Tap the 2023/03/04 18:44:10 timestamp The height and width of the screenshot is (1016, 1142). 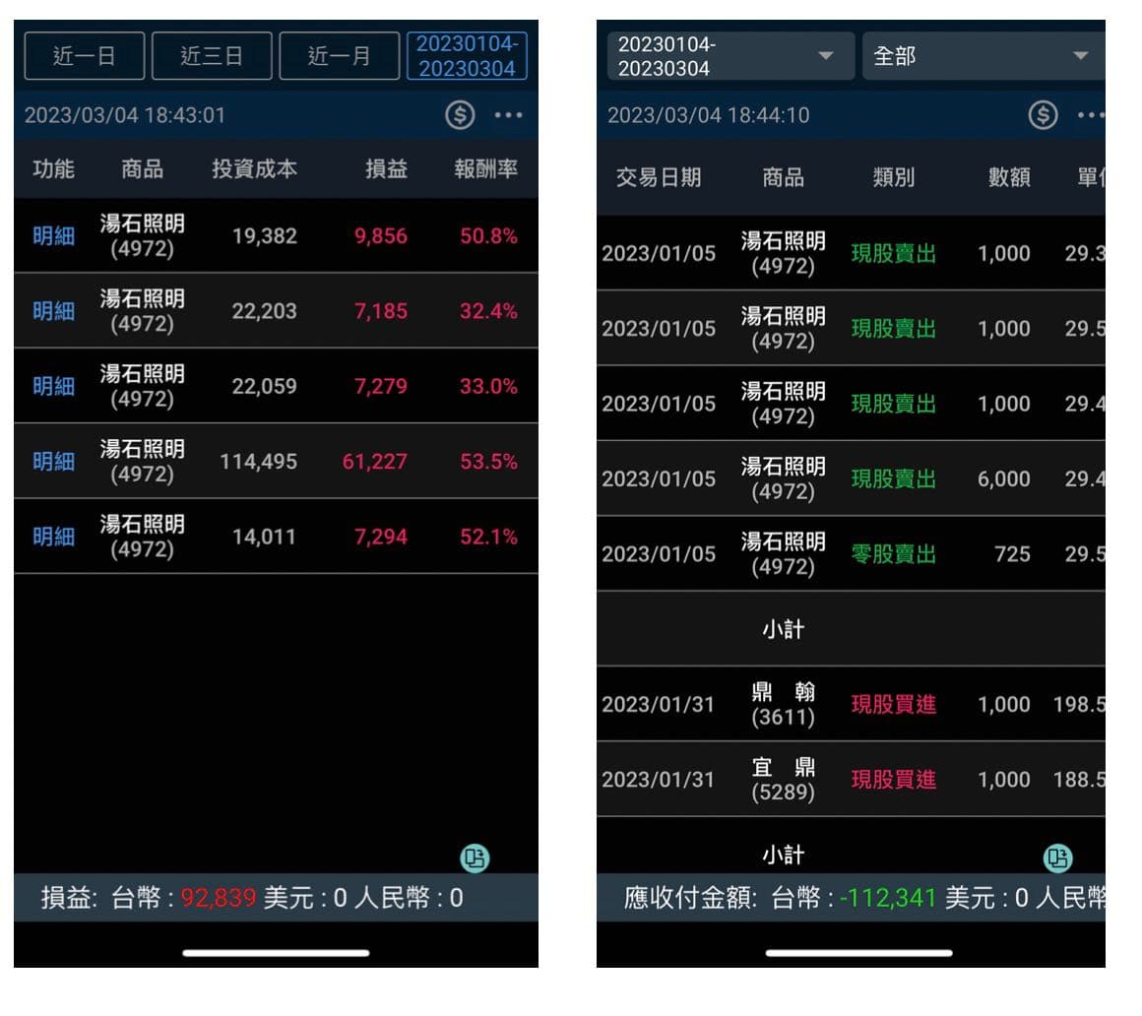pos(708,115)
